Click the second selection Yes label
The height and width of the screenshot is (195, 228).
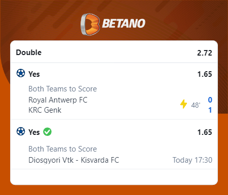coord(34,132)
